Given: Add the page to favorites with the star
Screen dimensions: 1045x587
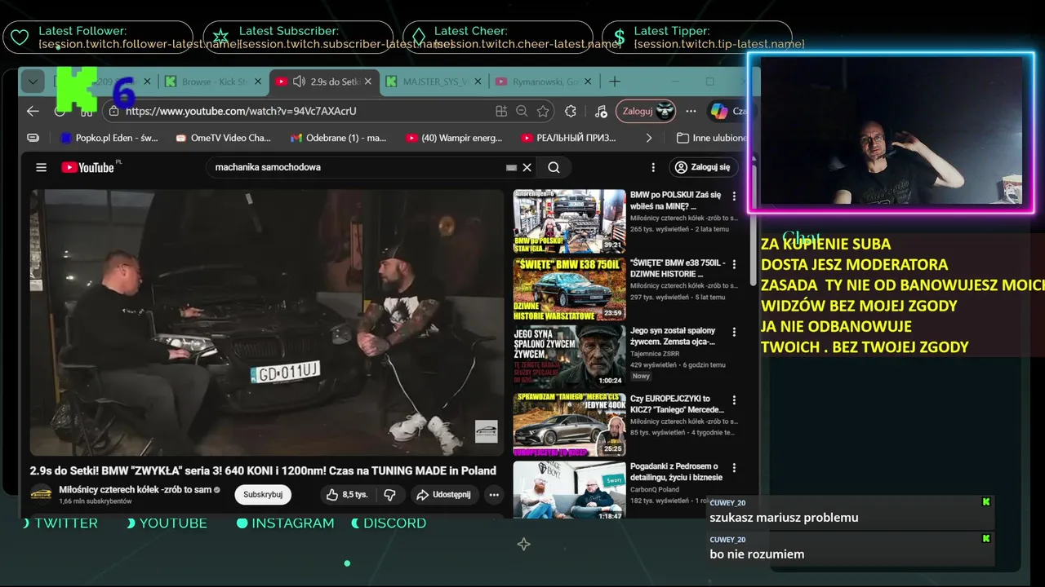Looking at the screenshot, I should (x=543, y=111).
